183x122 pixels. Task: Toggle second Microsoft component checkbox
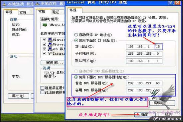(x=44, y=44)
